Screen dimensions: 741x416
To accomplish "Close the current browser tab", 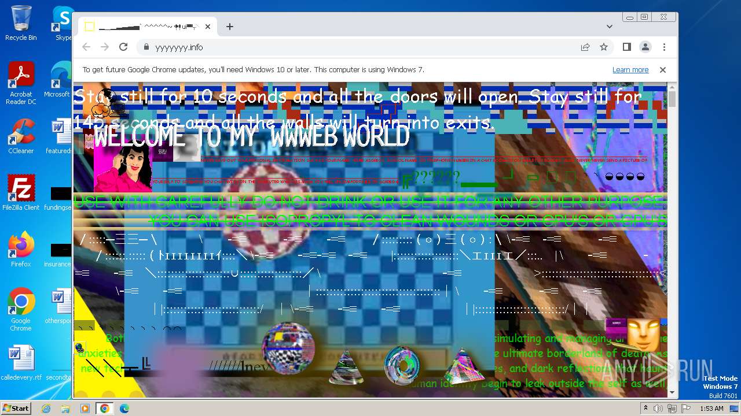I will [208, 27].
